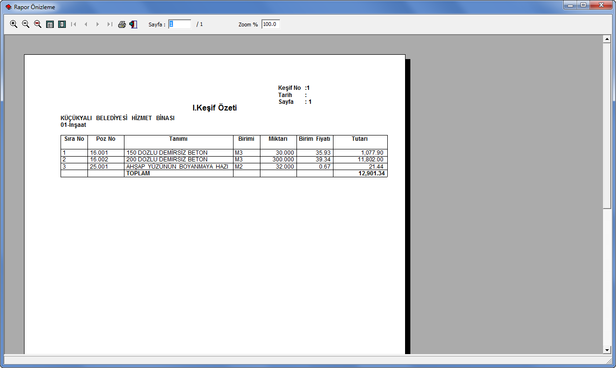Viewport: 616px width, 368px height.
Task: Click the Rapor Önizleme title bar icon
Action: click(x=8, y=7)
